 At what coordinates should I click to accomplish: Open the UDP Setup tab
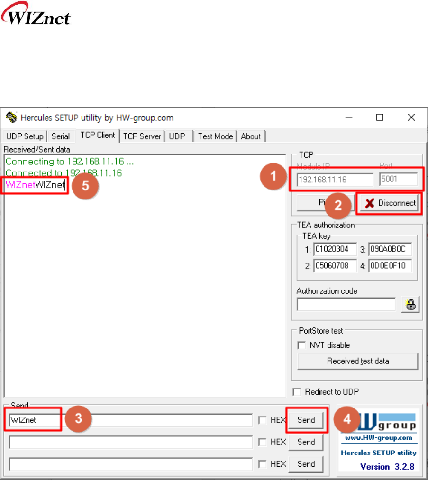click(x=25, y=136)
